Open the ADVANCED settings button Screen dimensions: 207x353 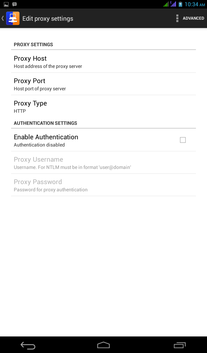point(193,18)
